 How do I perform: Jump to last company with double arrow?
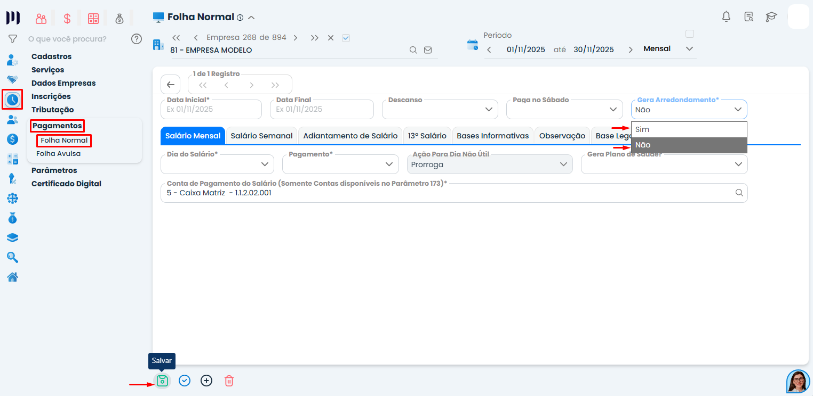[x=315, y=38]
